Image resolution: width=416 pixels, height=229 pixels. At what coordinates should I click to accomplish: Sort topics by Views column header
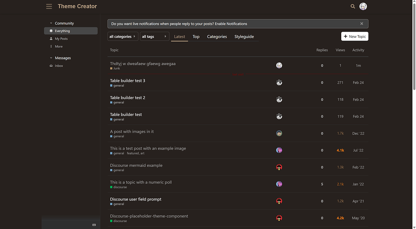pyautogui.click(x=340, y=50)
